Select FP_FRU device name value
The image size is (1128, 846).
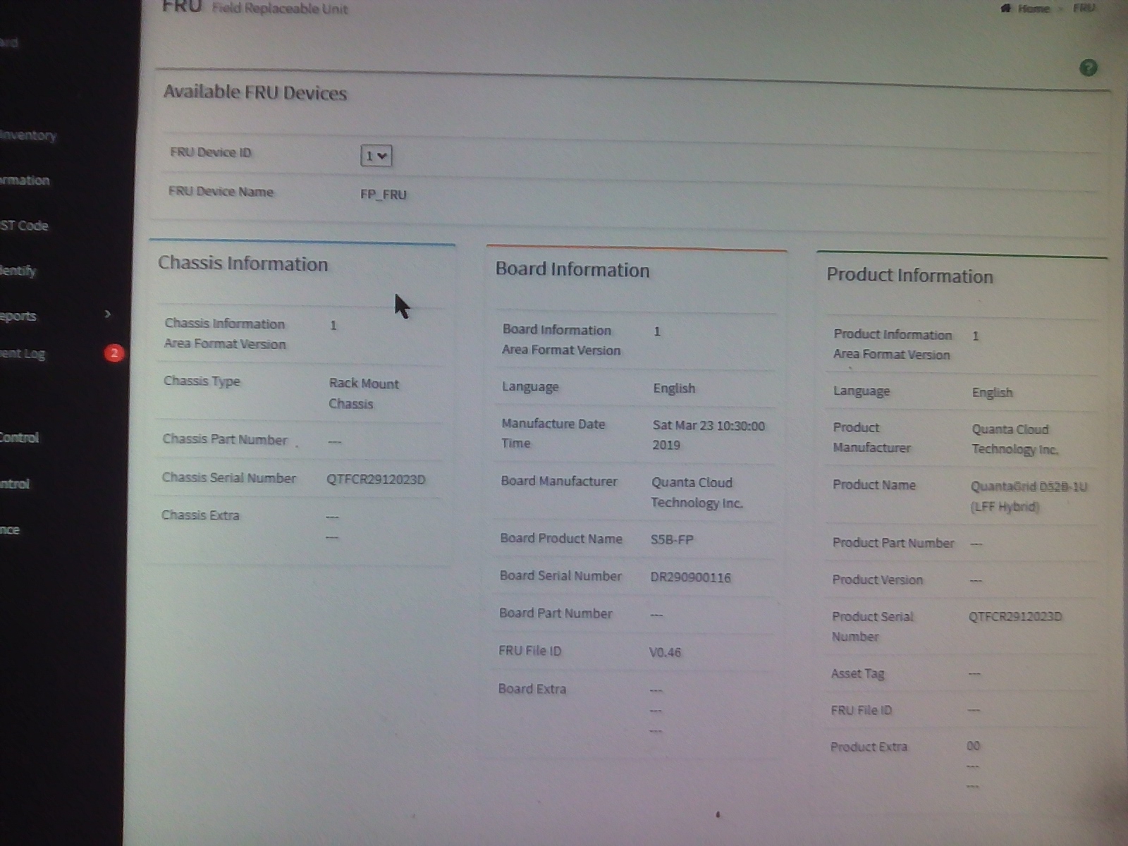coord(384,195)
